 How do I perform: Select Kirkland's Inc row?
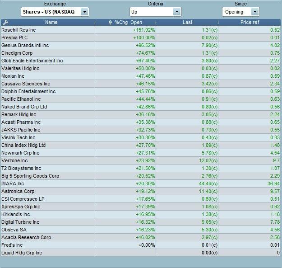click(x=140, y=214)
